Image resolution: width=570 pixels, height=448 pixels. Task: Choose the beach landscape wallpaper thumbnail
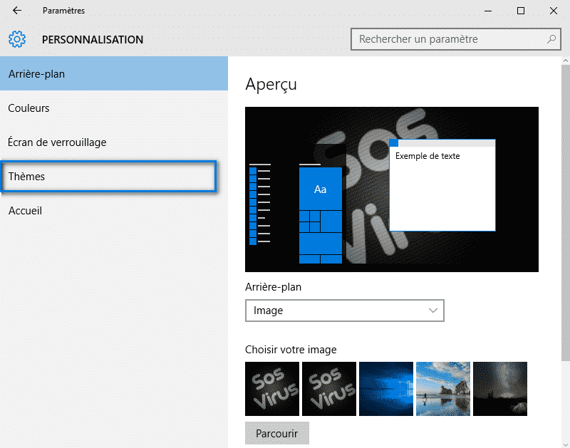(x=443, y=389)
